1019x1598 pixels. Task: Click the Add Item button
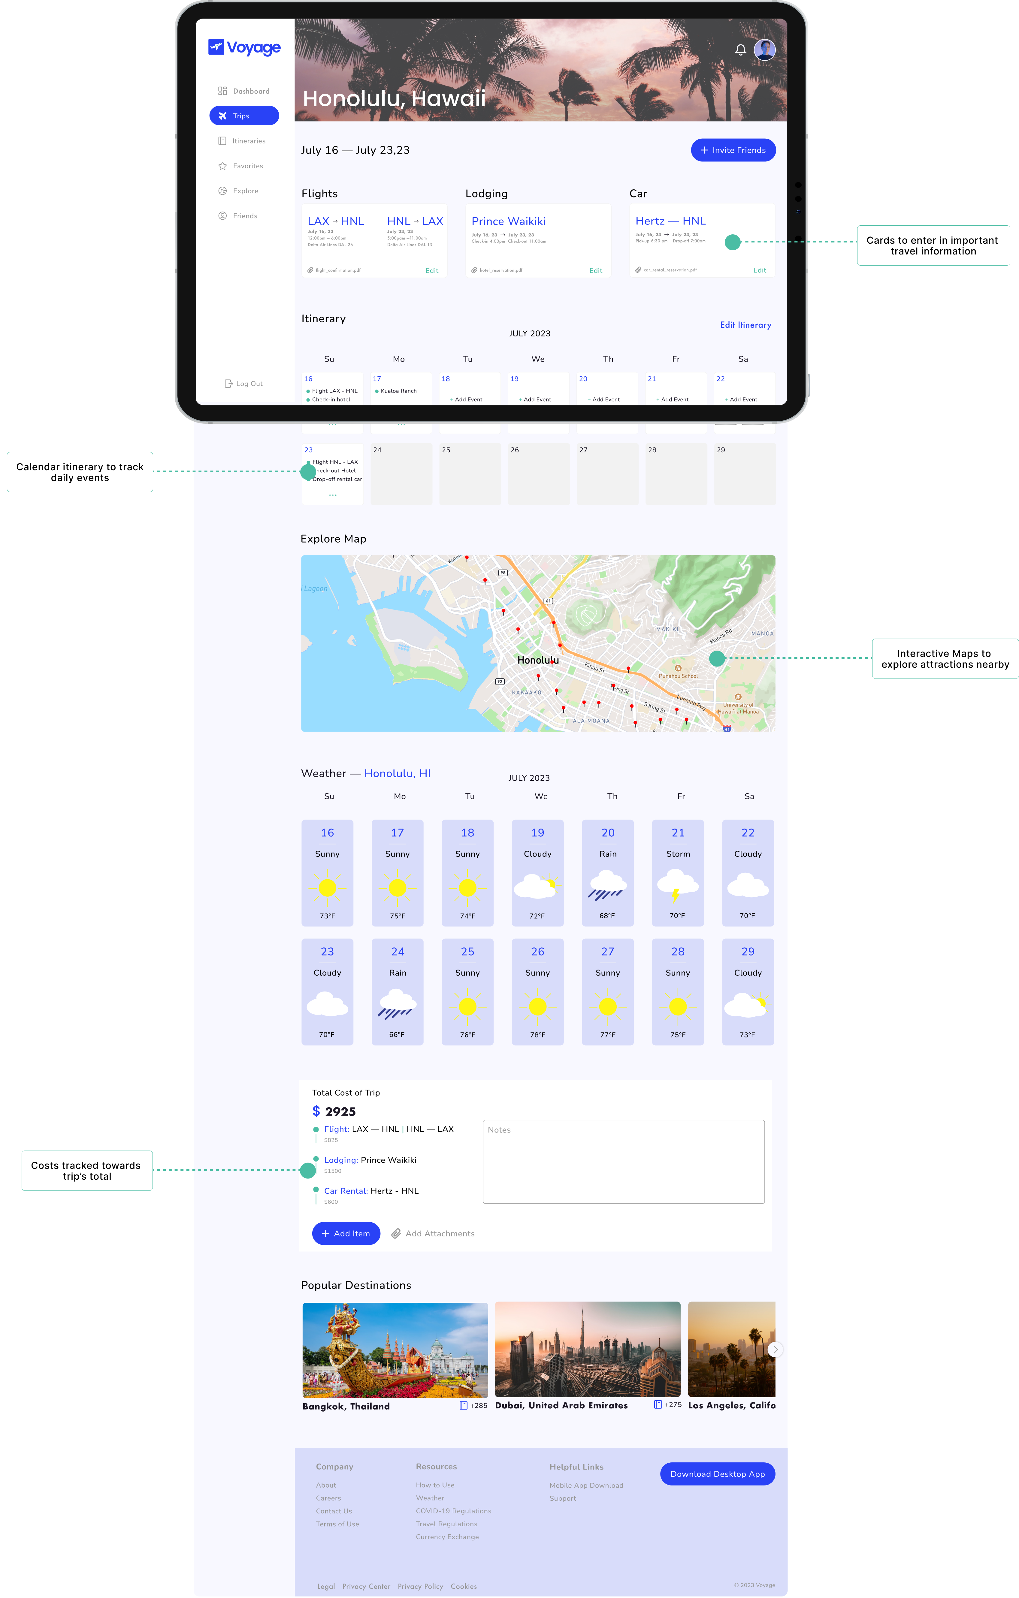346,1233
